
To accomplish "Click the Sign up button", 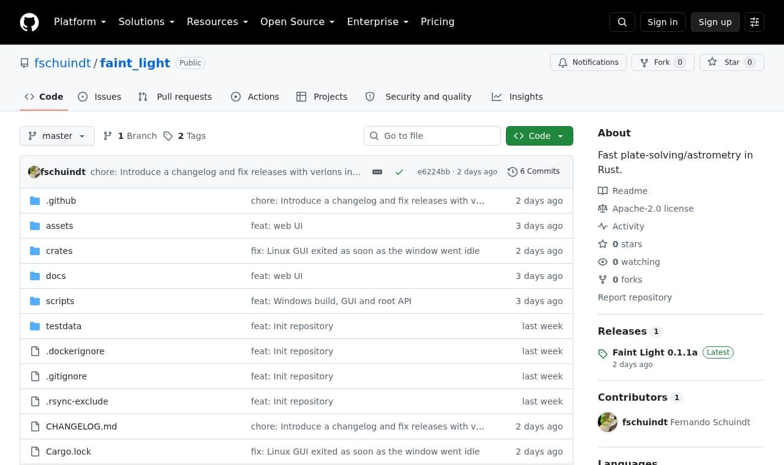I will click(715, 22).
